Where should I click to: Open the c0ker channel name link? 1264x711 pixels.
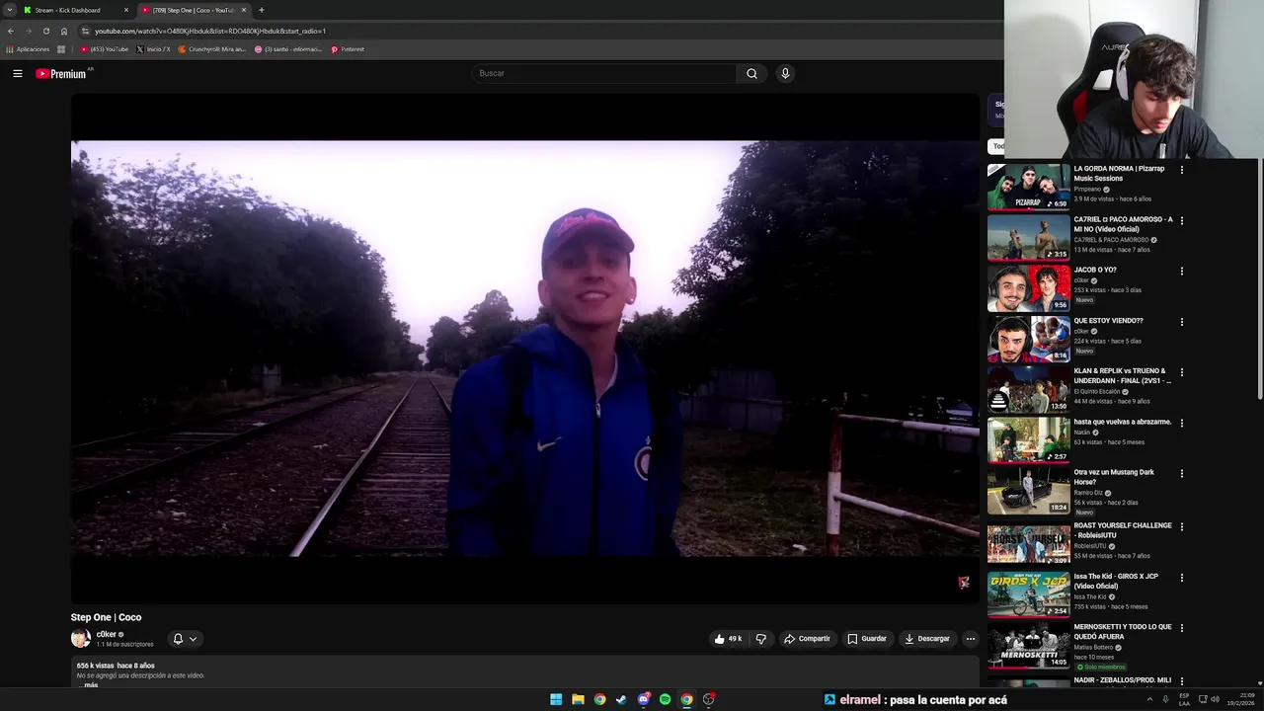click(x=106, y=634)
